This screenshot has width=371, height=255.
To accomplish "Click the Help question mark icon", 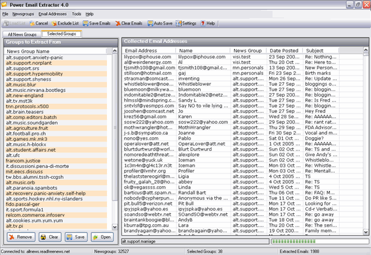I will pos(203,24).
